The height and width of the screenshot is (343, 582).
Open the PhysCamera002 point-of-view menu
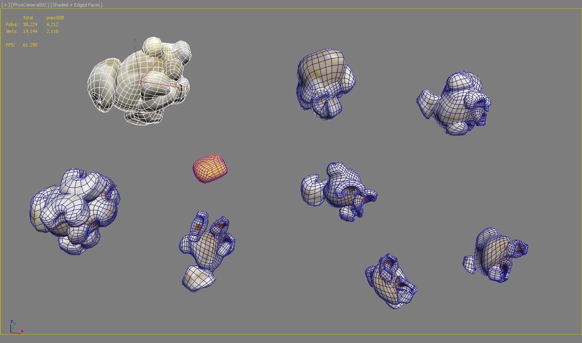[30, 5]
